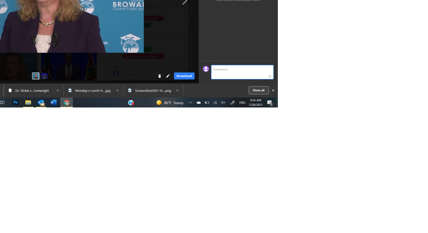428x233 pixels.
Task: Click into the Comment text field
Action: 239,71
